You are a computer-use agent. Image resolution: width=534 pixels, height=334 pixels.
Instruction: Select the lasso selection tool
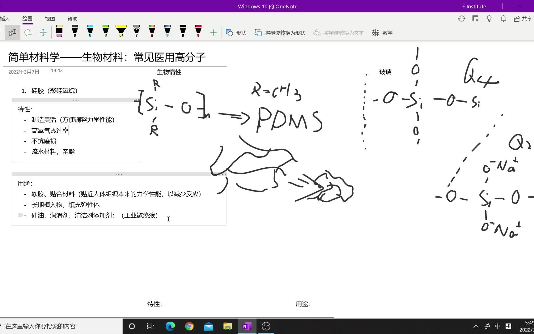click(x=28, y=32)
